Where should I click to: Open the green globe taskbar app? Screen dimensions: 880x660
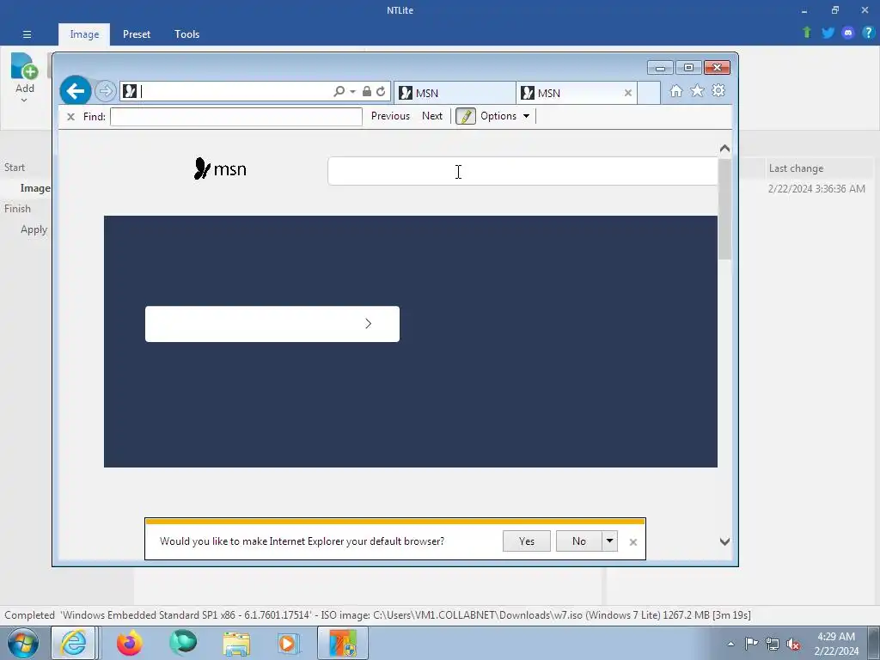[183, 643]
